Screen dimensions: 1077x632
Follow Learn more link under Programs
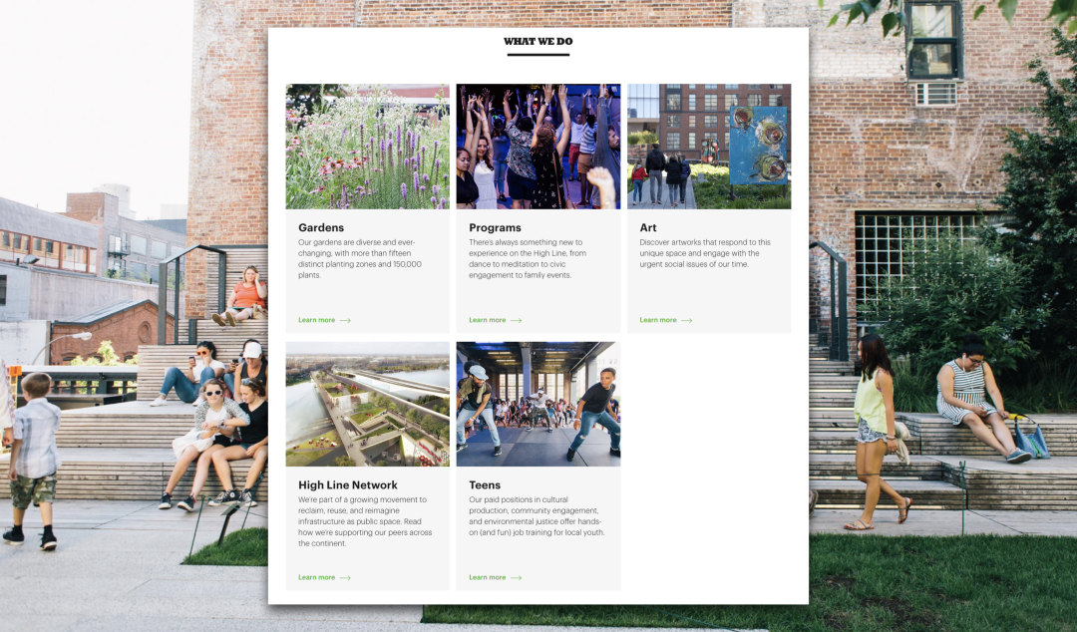click(x=487, y=320)
